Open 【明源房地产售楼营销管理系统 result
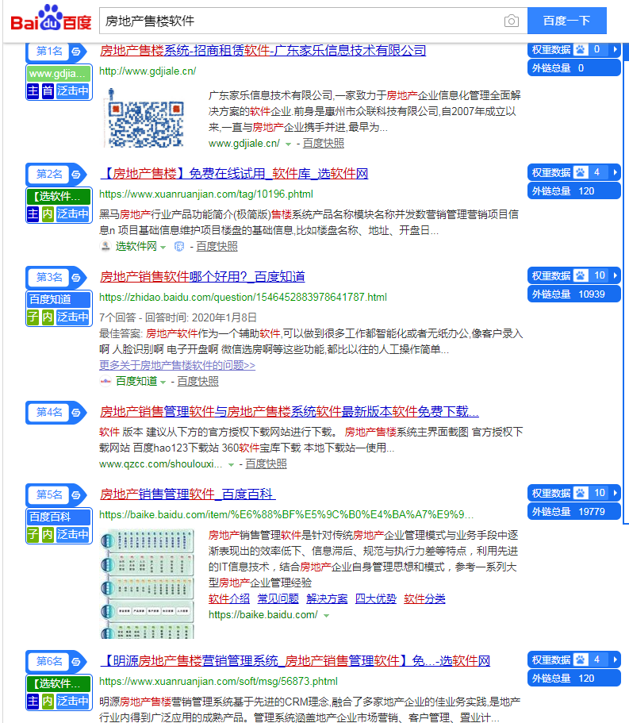Image resolution: width=629 pixels, height=723 pixels. (x=295, y=661)
